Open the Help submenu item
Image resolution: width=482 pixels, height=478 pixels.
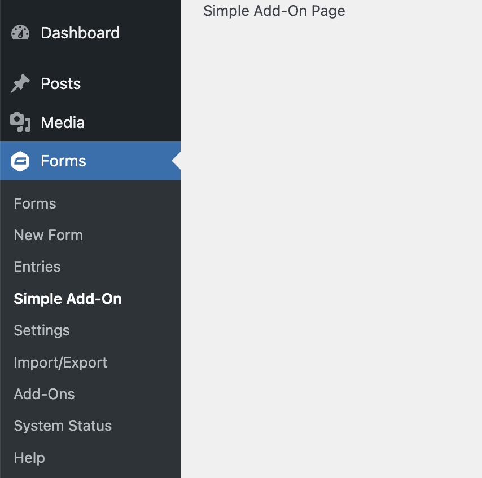[x=29, y=458]
